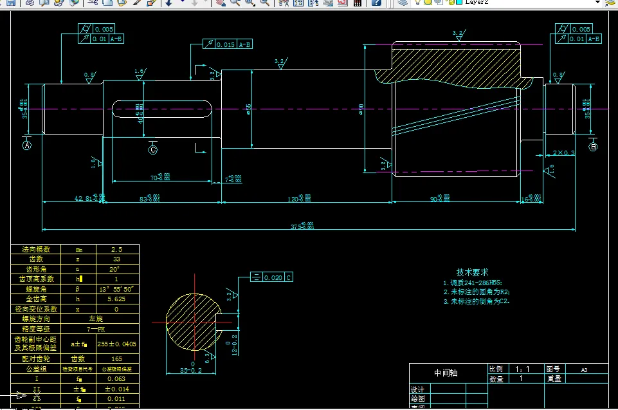The width and height of the screenshot is (618, 410).
Task: Click the 7—FK precision grade cell
Action: tap(96, 329)
